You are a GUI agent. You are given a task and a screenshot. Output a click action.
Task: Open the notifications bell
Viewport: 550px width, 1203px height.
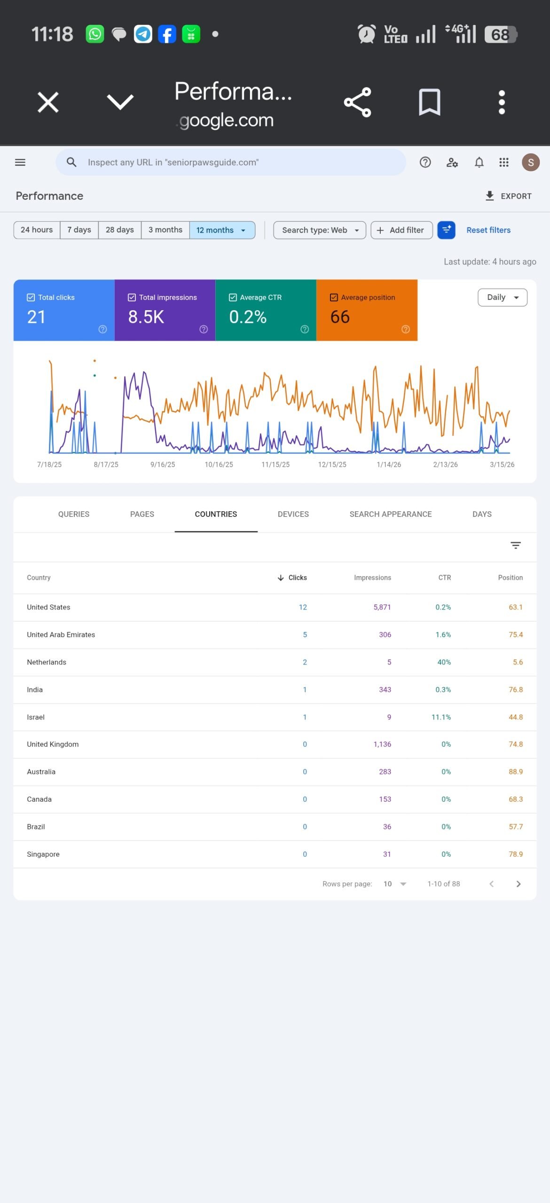click(x=479, y=163)
